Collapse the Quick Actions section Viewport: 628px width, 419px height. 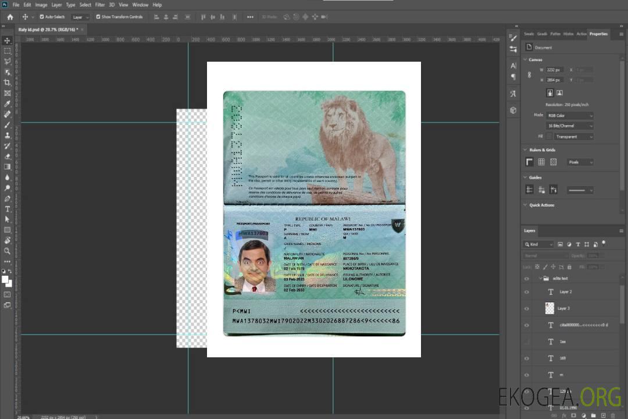coord(525,205)
